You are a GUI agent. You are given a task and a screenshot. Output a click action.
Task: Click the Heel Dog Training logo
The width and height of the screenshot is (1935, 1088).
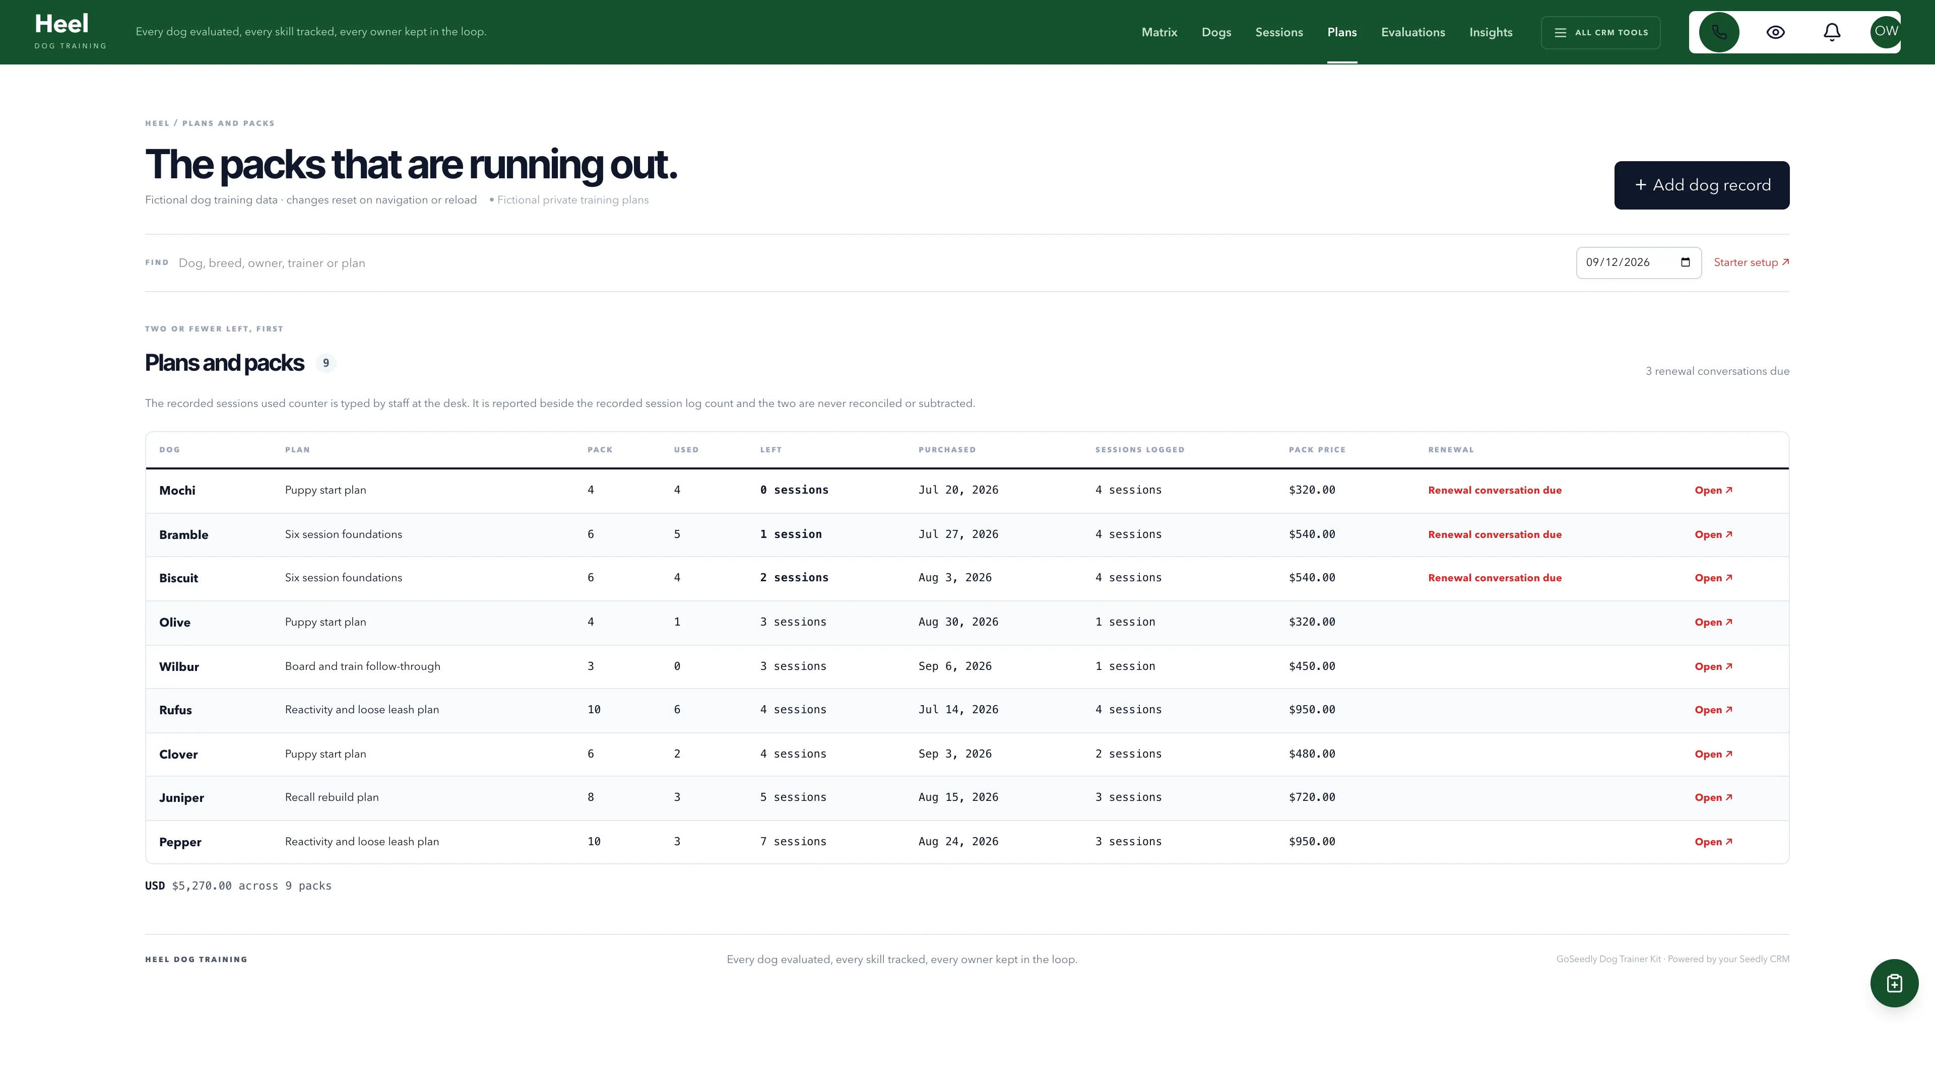point(70,32)
